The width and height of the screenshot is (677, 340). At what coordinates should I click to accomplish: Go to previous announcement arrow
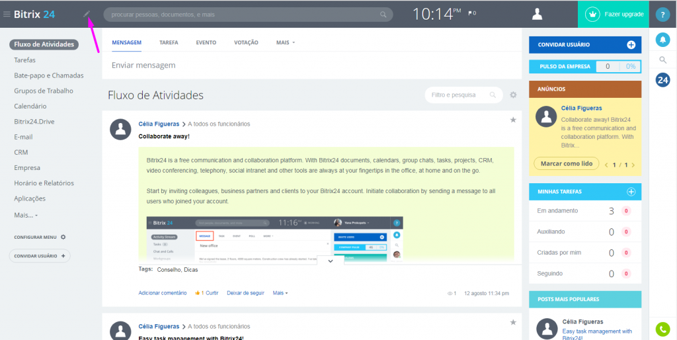(x=606, y=165)
